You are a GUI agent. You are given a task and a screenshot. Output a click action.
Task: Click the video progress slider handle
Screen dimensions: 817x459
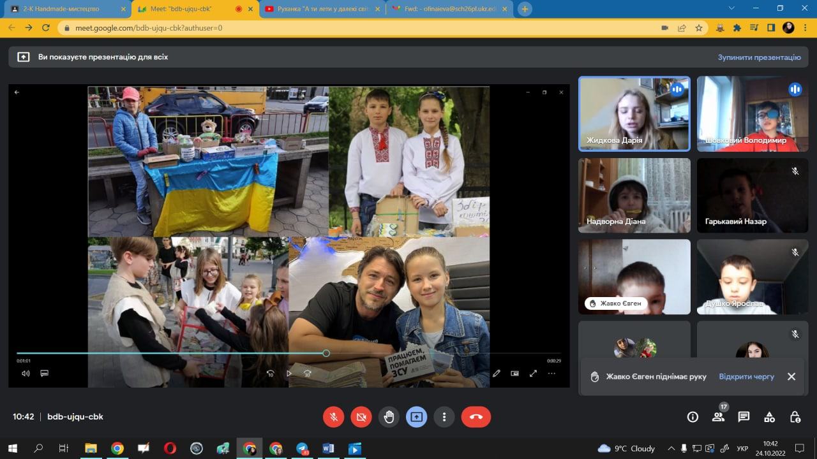pos(326,353)
